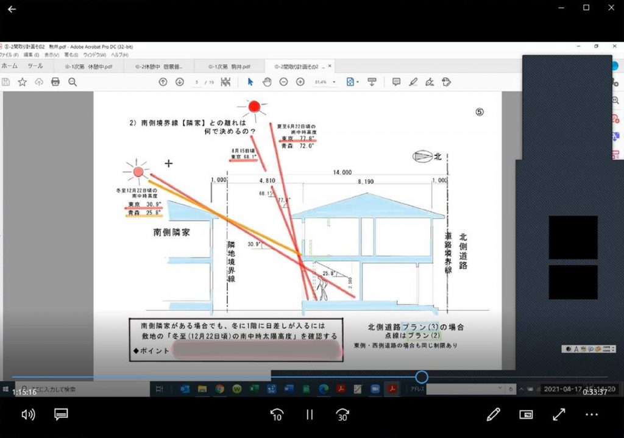Open the pen edit tool in the player
Screen dimensions: 624x438
click(x=494, y=414)
